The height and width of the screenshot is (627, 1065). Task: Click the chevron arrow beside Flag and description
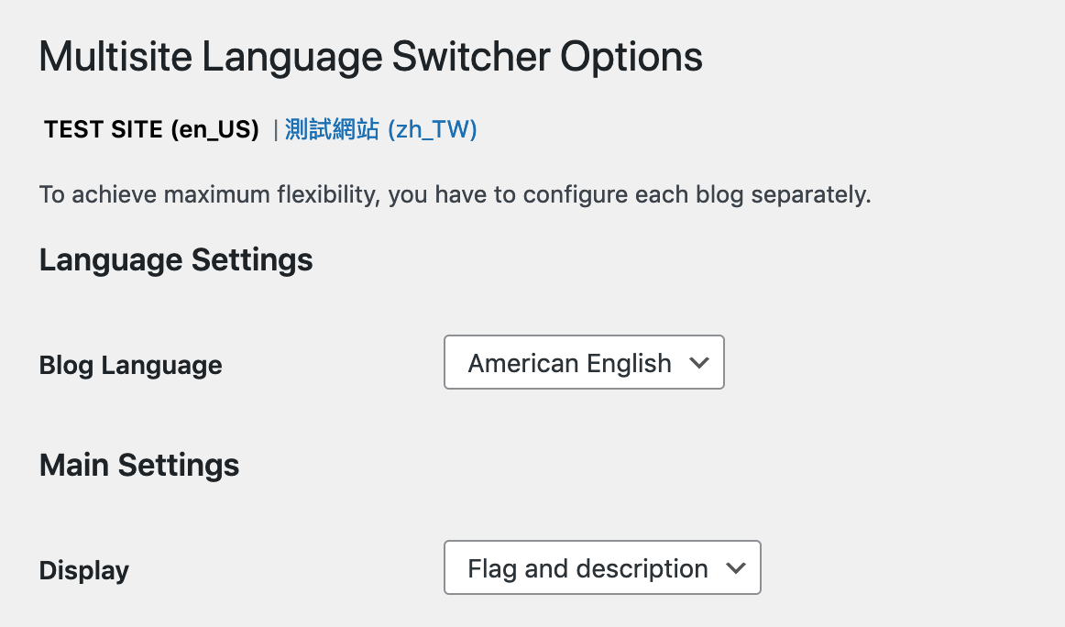coord(736,568)
